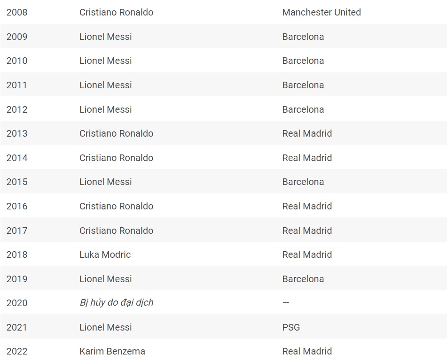Image resolution: width=447 pixels, height=362 pixels.
Task: Click Real Madrid in the 2014 row
Action: (x=307, y=158)
